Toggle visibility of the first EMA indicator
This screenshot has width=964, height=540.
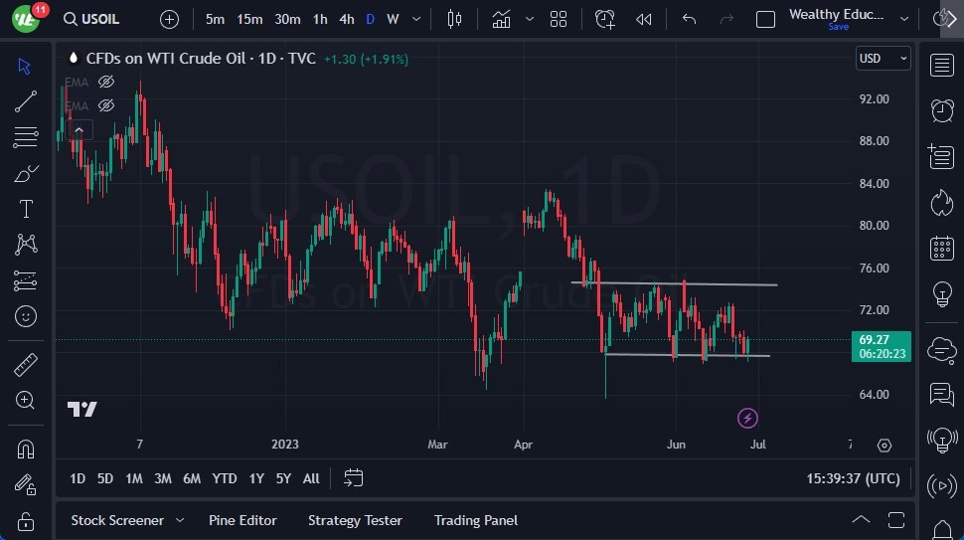106,82
